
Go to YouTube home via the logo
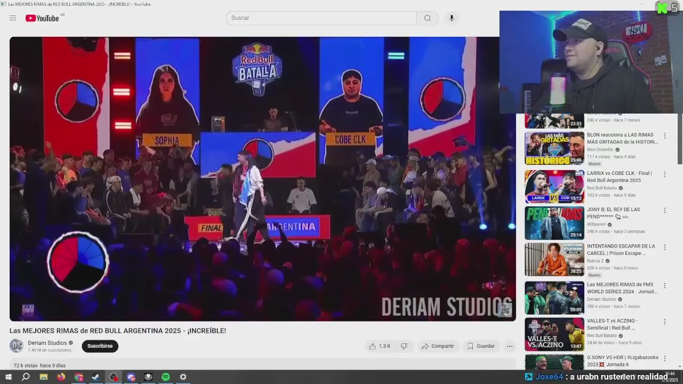pyautogui.click(x=42, y=18)
